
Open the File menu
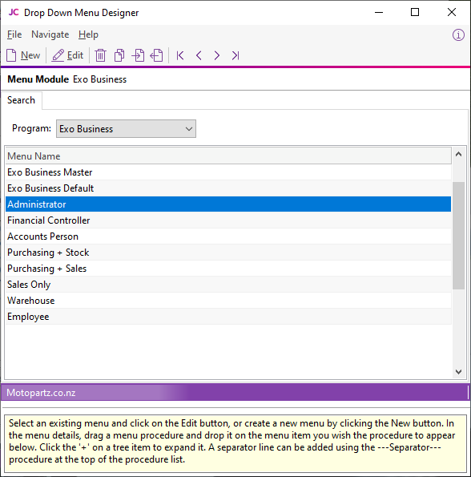pyautogui.click(x=14, y=34)
